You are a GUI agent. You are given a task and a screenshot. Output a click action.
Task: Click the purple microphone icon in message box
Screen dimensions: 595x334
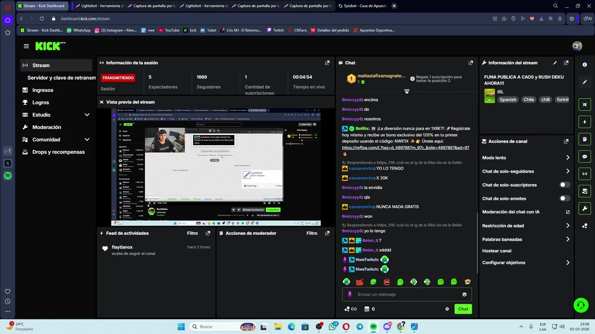coord(350,295)
